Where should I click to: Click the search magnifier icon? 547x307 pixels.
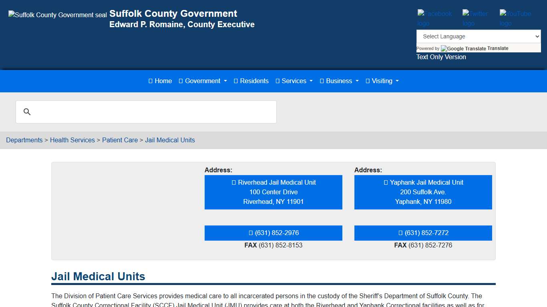point(27,112)
